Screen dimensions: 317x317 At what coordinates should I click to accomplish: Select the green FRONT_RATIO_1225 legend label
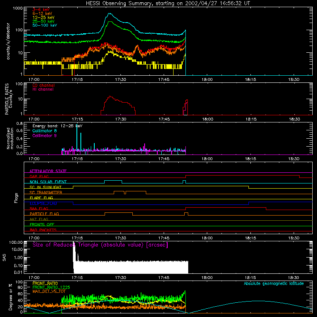(x=51, y=287)
